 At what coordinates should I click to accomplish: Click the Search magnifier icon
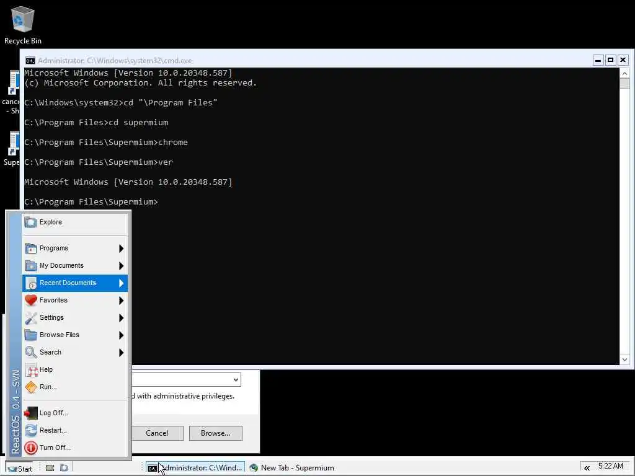click(31, 352)
